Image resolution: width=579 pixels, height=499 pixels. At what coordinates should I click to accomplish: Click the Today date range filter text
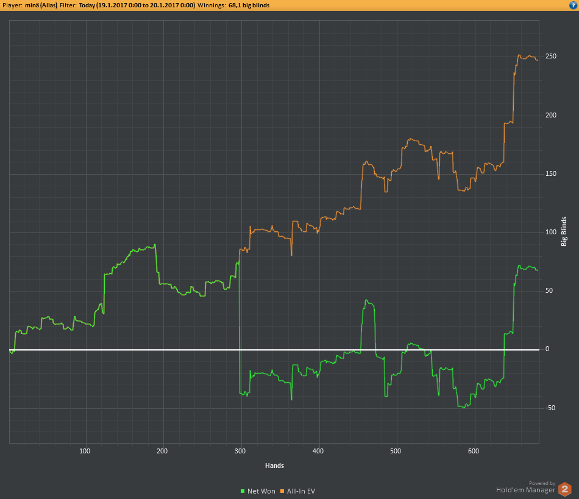pos(137,5)
